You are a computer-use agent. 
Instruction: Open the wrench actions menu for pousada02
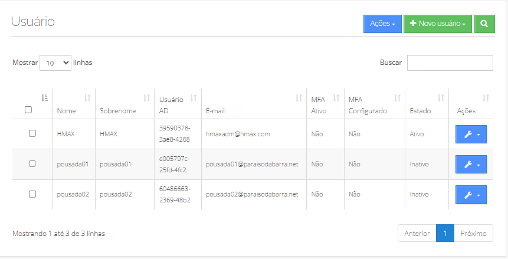click(471, 195)
